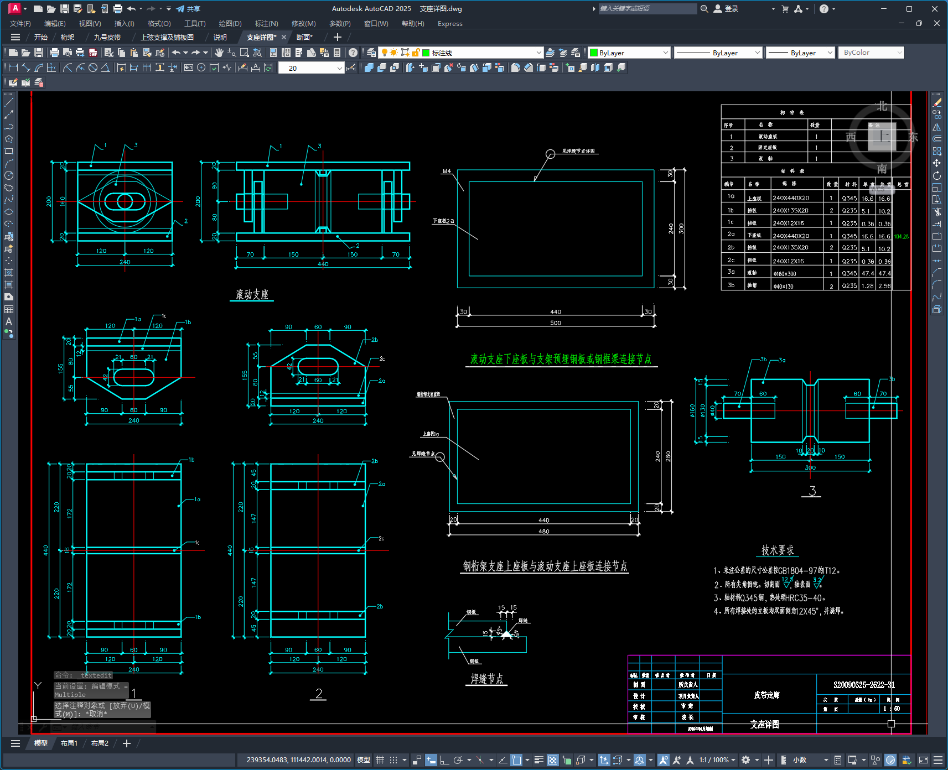Click the QuickCalc calculator icon
Image resolution: width=948 pixels, height=770 pixels.
point(336,53)
